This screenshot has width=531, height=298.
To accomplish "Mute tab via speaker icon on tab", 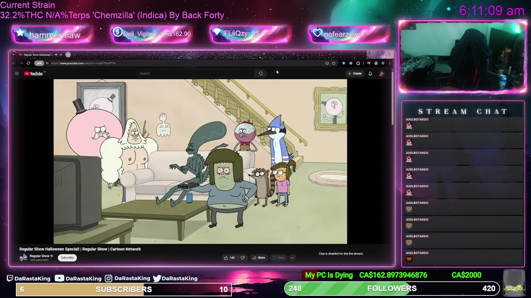I will (56, 55).
